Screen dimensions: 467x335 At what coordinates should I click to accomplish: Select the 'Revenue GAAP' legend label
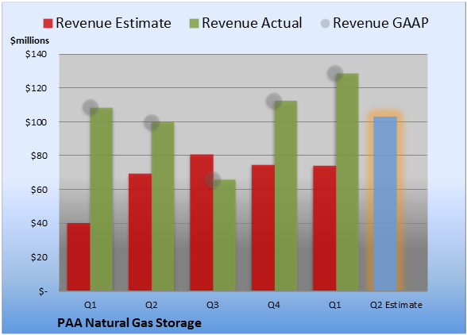(380, 23)
